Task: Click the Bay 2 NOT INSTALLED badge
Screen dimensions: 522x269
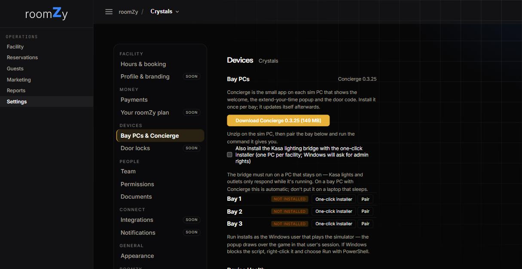Action: tap(290, 212)
